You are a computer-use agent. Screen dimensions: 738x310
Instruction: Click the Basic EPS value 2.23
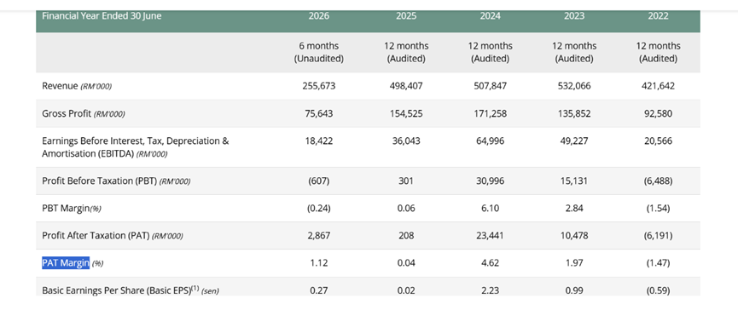click(490, 290)
